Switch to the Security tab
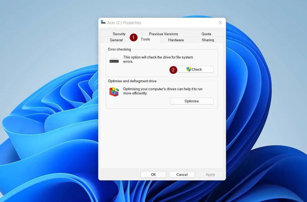 [x=119, y=34]
